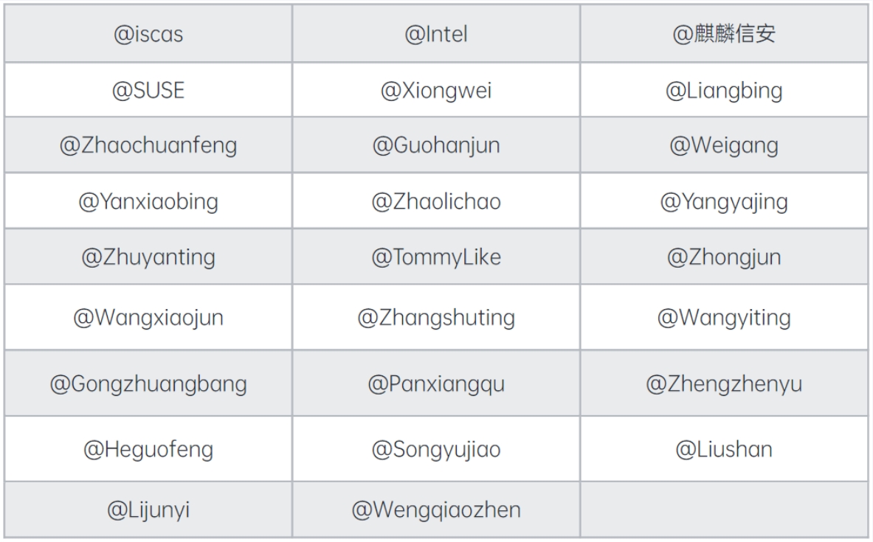Select the @Yanxiaobing username
Image resolution: width=873 pixels, height=542 pixels.
pyautogui.click(x=148, y=201)
